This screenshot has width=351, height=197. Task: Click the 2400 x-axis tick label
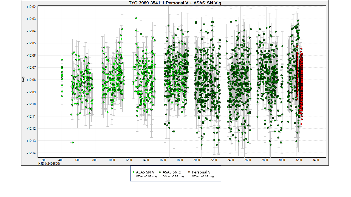(x=231, y=160)
